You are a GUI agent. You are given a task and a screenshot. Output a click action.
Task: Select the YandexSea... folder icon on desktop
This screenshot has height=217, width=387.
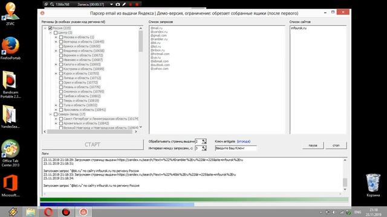click(x=10, y=116)
